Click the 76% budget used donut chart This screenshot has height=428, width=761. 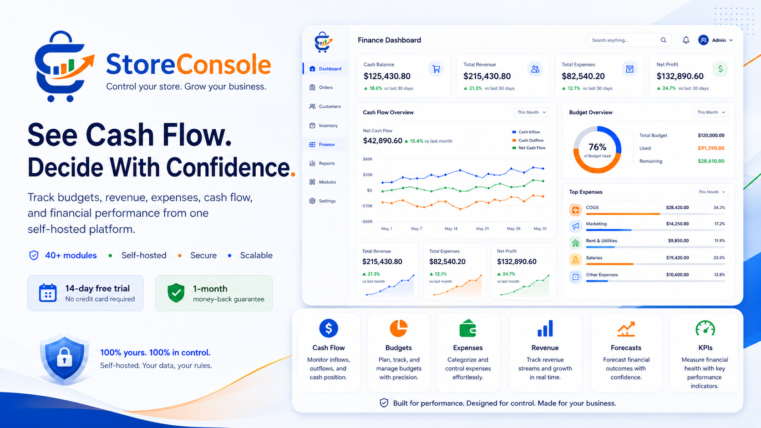point(598,150)
